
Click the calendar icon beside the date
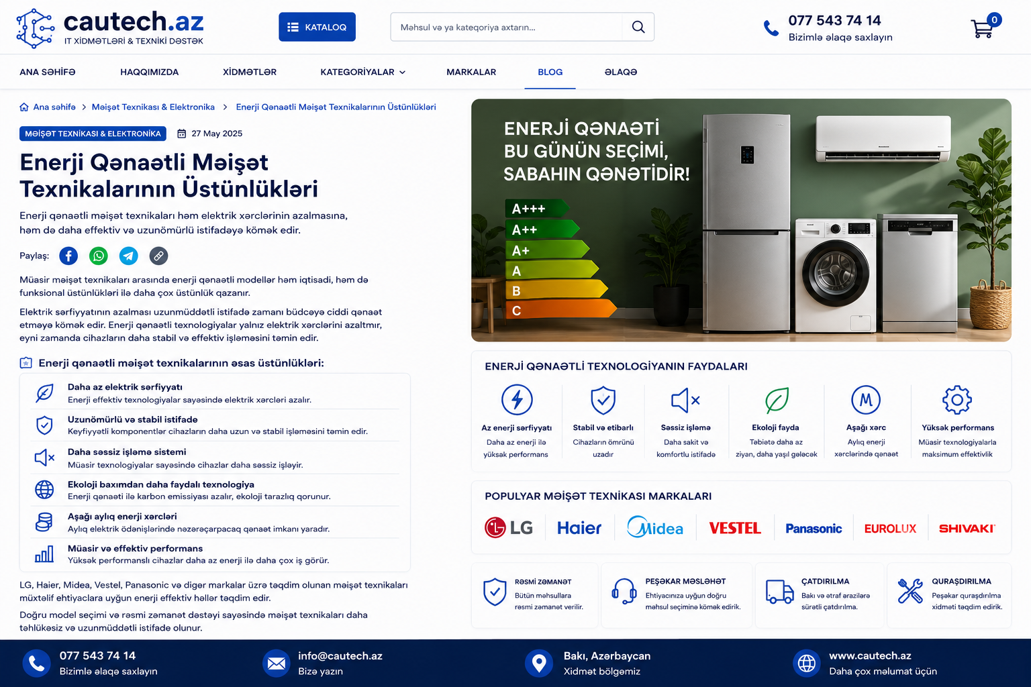[x=181, y=134]
